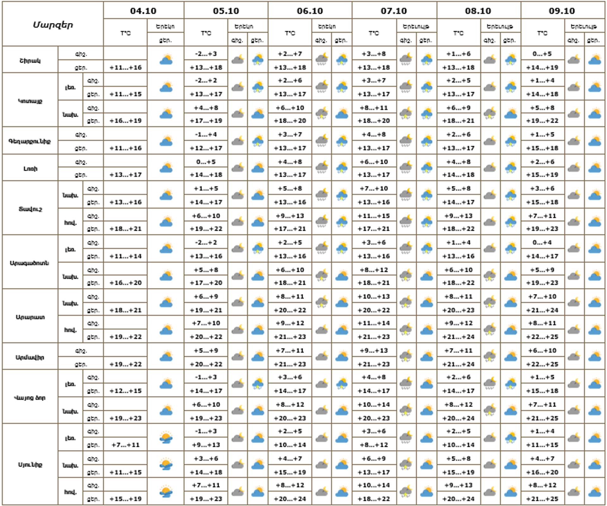Click Վայոց ձոր լեռ. 08.10 night rain icon

[x=490, y=384]
